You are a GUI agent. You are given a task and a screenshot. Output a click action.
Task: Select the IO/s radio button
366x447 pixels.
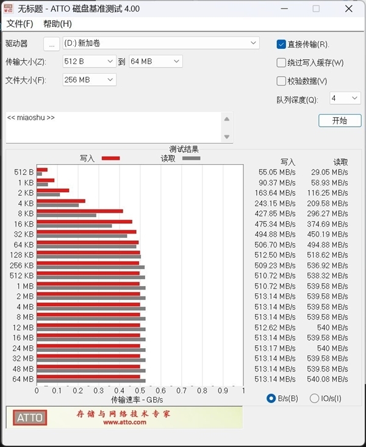315,398
